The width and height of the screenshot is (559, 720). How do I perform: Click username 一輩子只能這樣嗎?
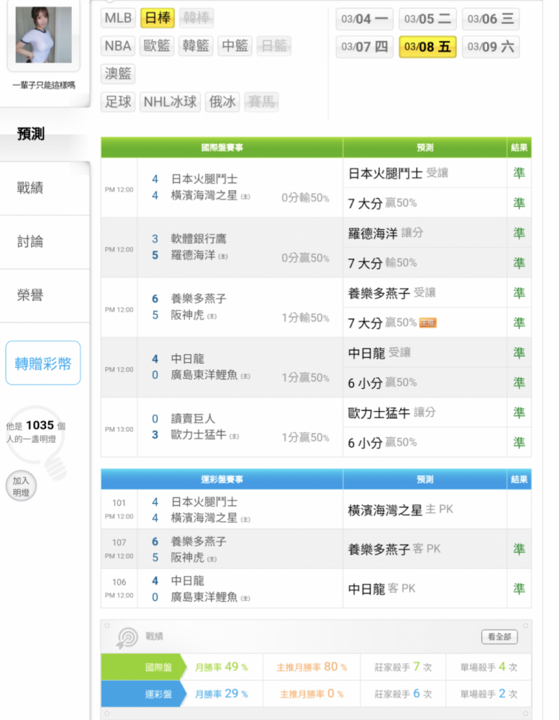coord(44,85)
